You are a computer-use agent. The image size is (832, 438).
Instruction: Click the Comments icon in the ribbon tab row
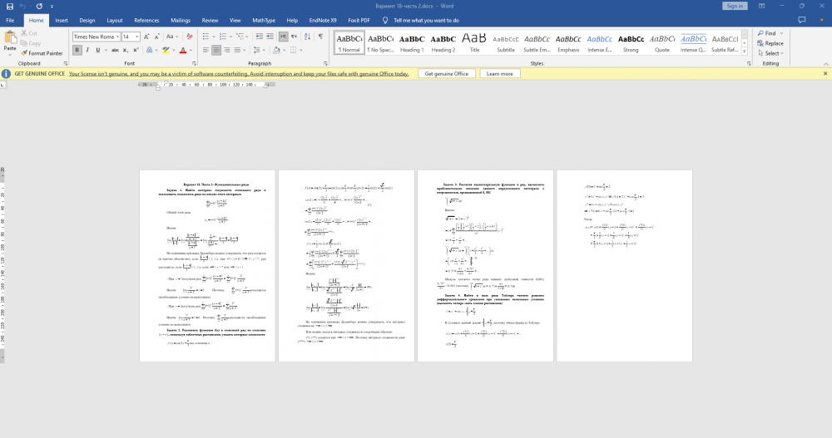click(802, 20)
